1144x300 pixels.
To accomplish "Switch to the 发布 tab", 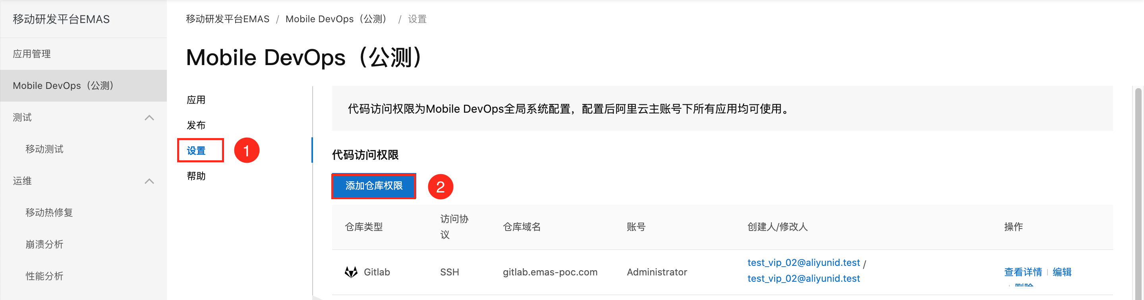I will 196,125.
